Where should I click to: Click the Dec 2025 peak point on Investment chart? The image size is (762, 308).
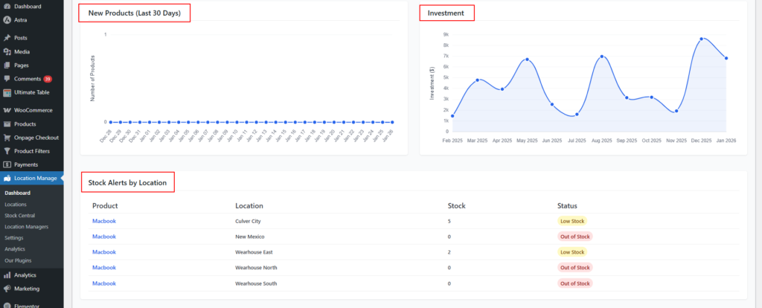click(x=701, y=39)
